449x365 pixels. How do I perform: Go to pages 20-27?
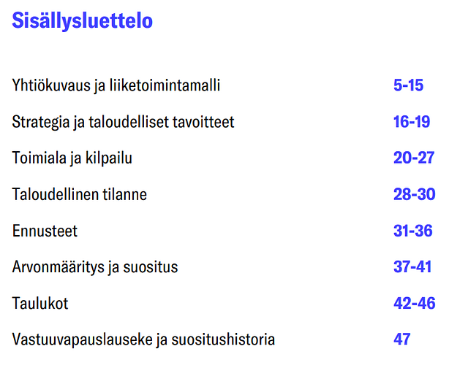(x=414, y=158)
